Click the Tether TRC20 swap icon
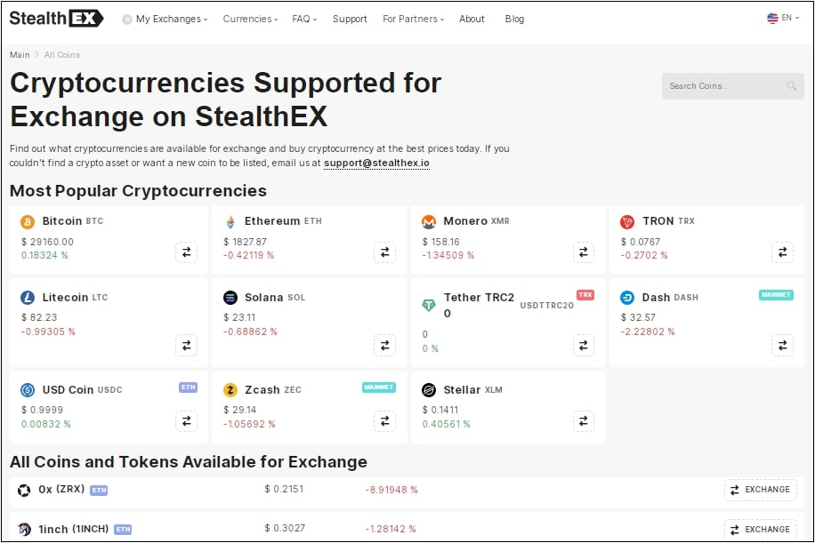815x543 pixels. [x=583, y=345]
